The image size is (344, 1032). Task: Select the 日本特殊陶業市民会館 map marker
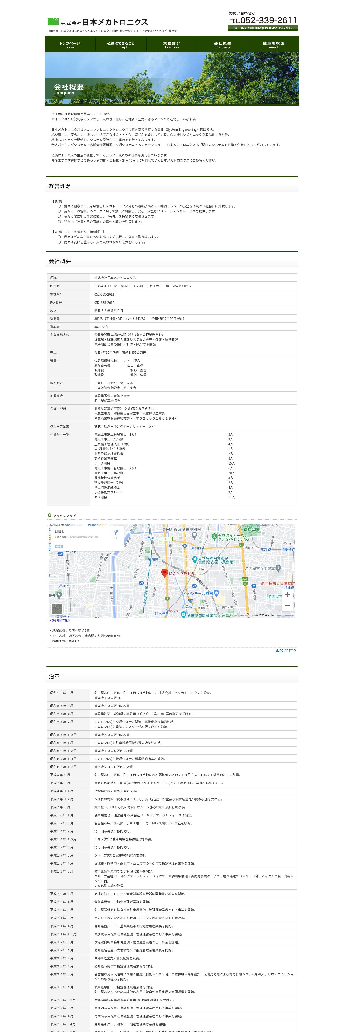(195, 559)
